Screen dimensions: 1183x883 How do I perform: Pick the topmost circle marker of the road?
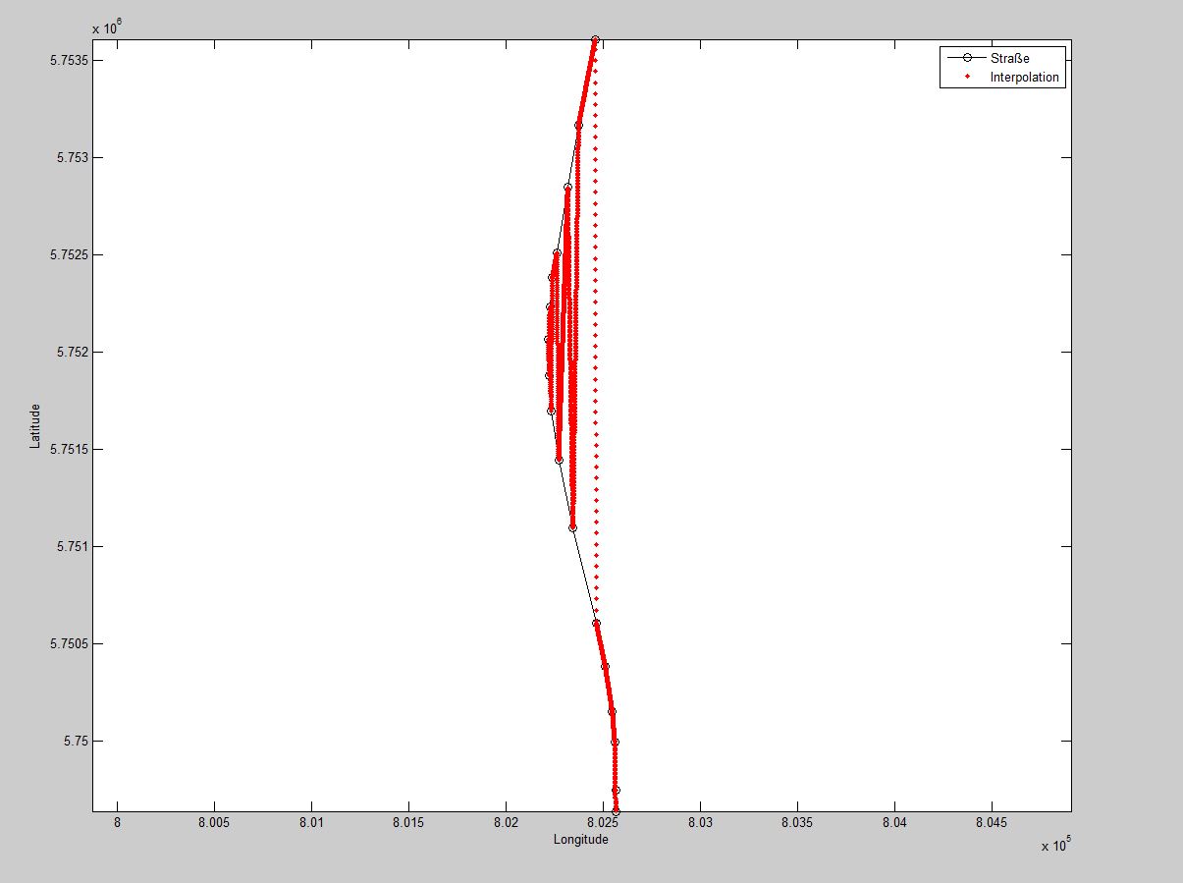(x=595, y=39)
